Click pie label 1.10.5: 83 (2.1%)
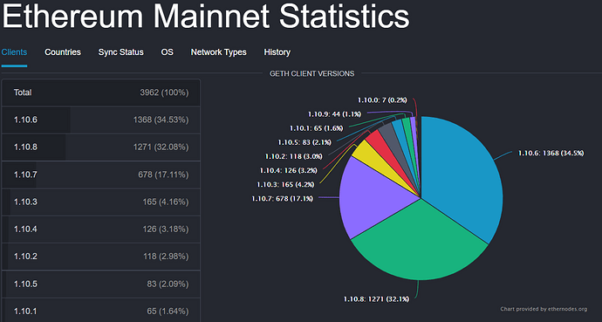 pos(304,142)
